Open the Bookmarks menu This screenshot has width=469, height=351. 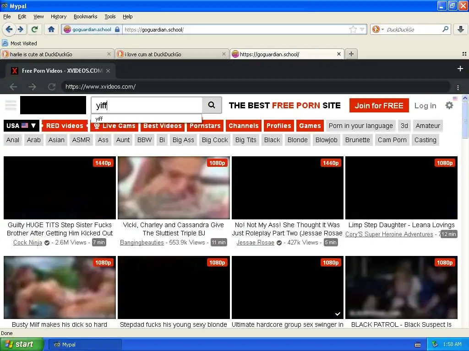85,16
